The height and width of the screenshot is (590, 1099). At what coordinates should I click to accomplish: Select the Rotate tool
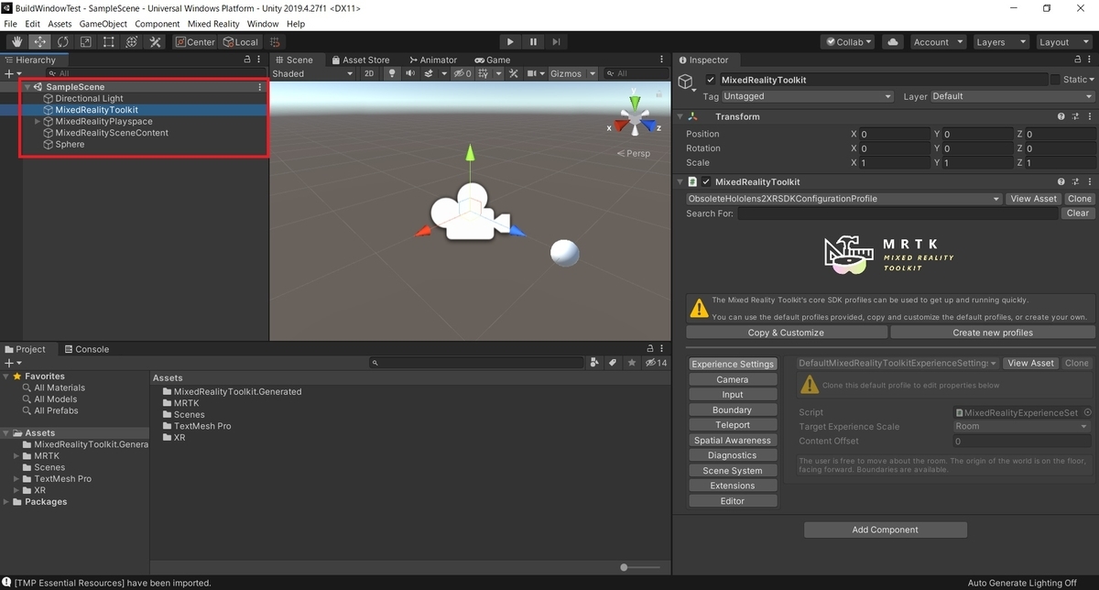[63, 42]
